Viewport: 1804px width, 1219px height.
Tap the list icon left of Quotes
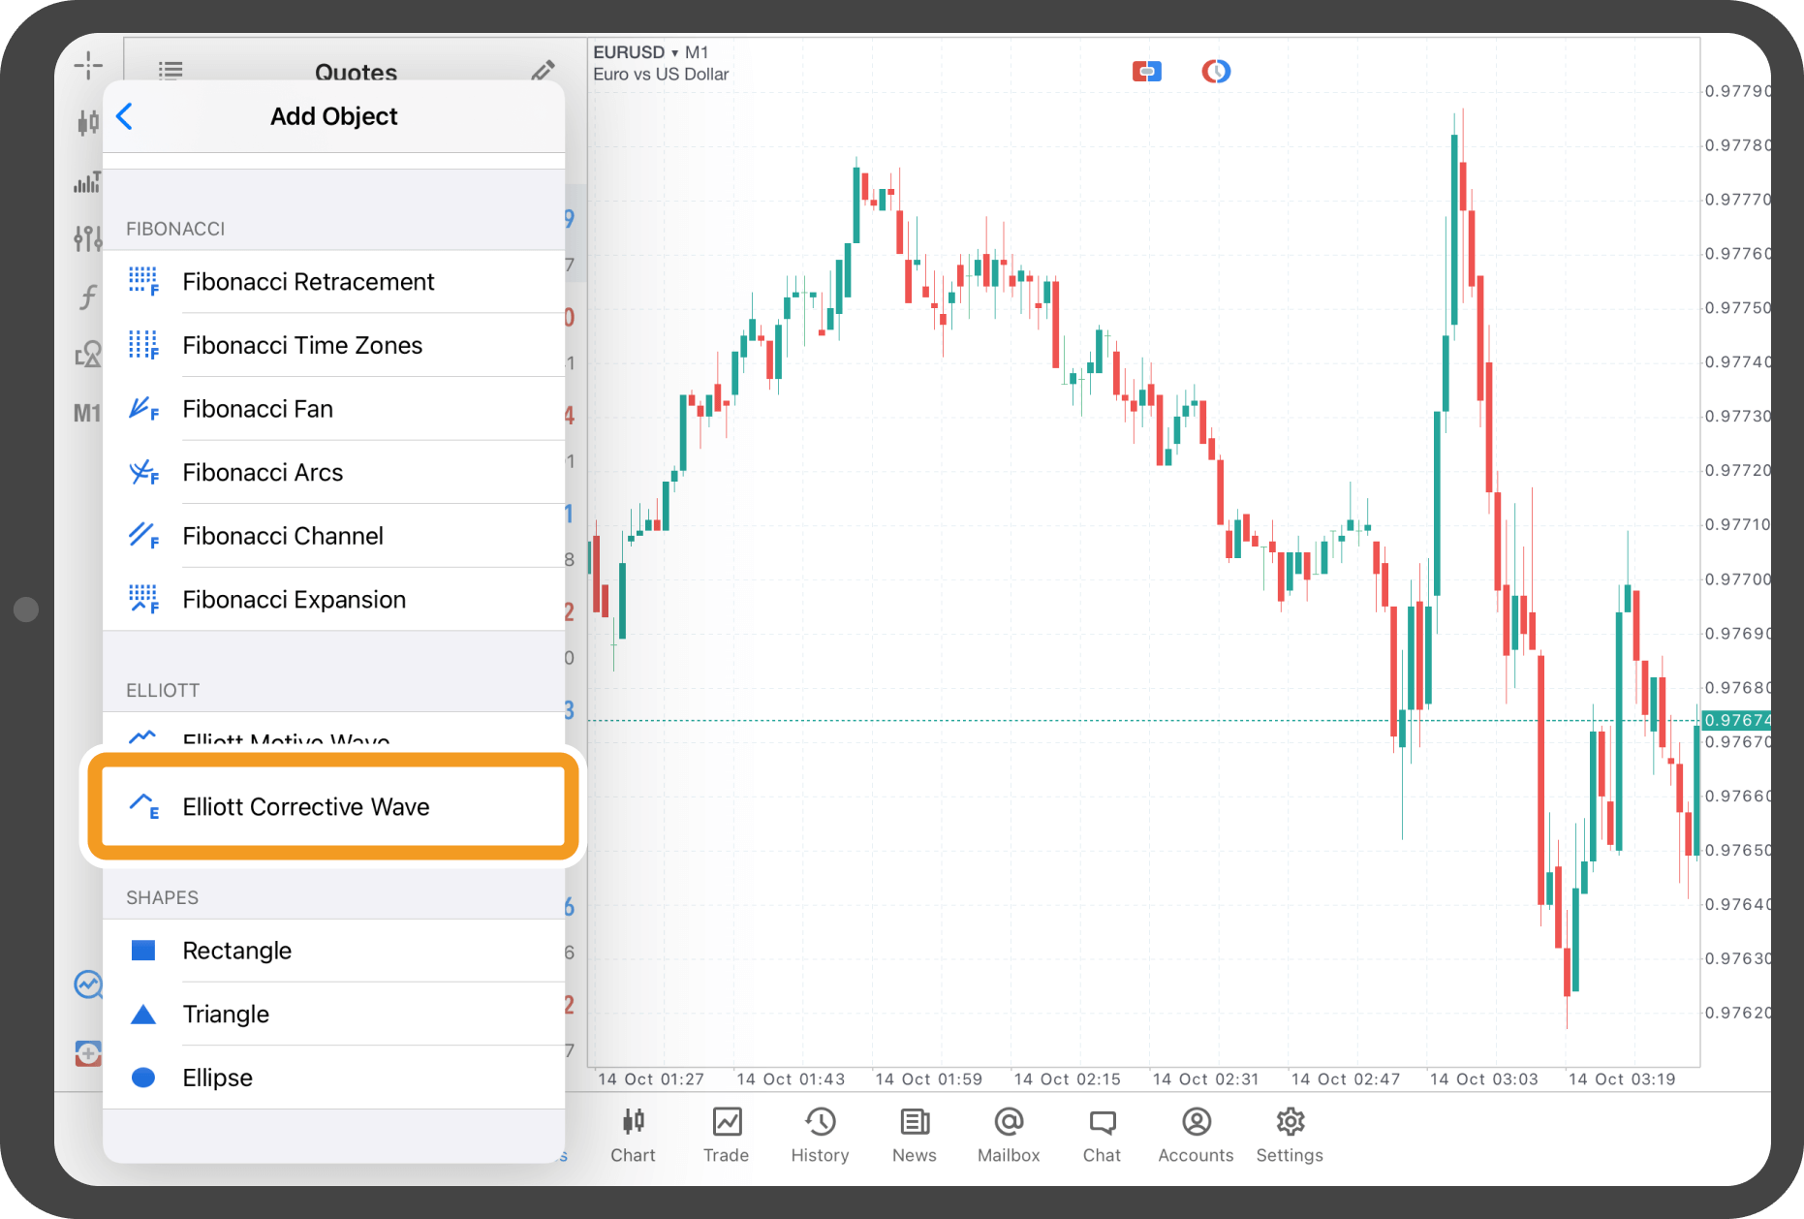click(171, 71)
